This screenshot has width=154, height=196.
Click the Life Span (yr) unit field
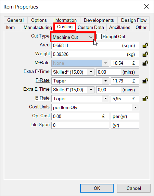tap(125, 125)
